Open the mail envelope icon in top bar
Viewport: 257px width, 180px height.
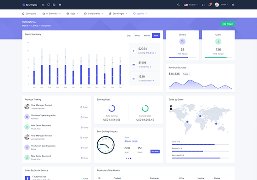click(x=43, y=5)
